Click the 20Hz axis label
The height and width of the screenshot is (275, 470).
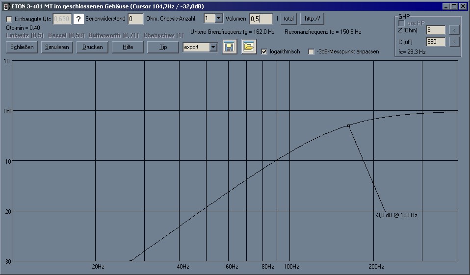(98, 267)
